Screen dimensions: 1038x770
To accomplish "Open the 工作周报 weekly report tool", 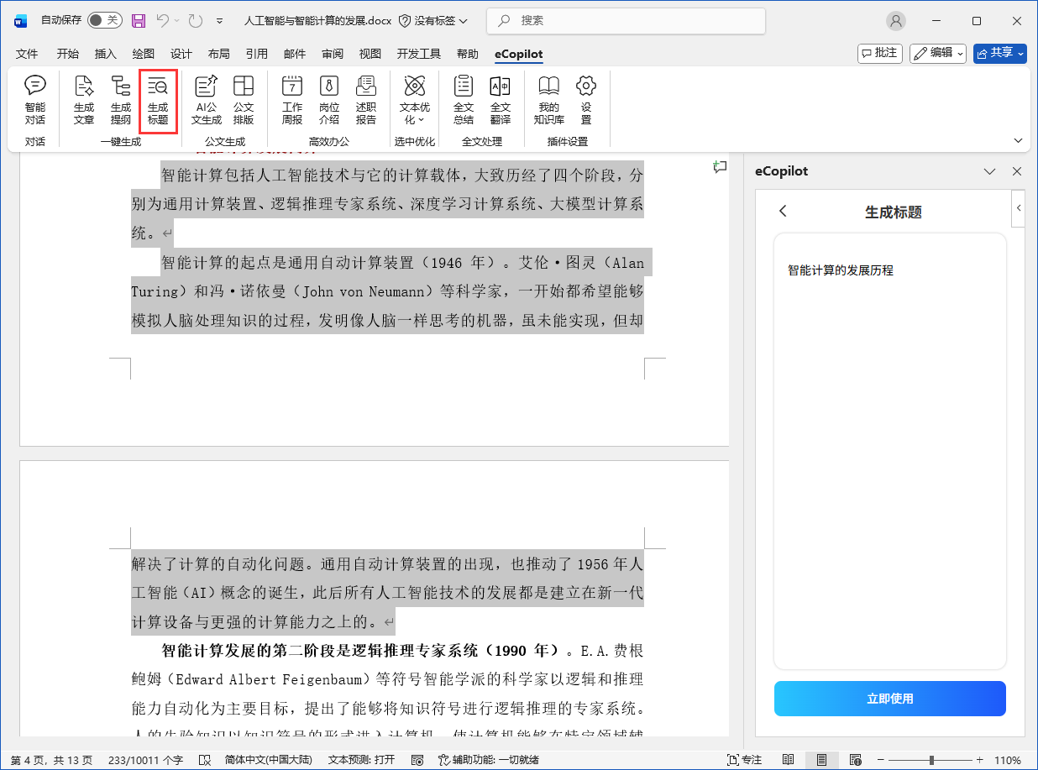I will [x=291, y=100].
